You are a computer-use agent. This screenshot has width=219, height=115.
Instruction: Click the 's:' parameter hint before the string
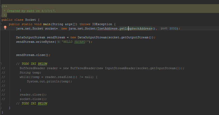coord(59,42)
